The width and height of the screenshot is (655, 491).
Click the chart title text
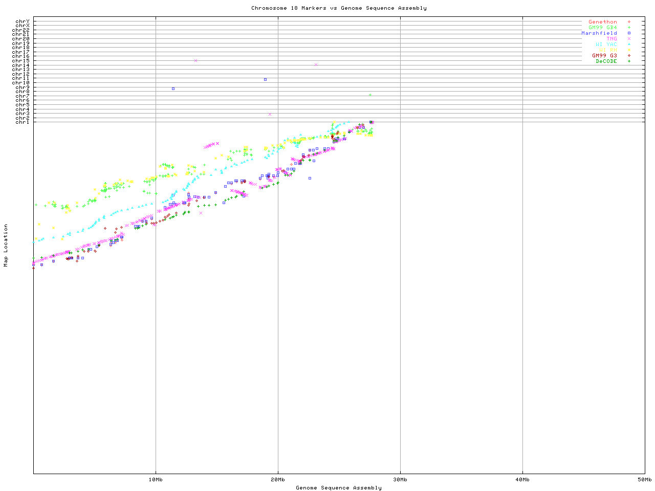(339, 8)
